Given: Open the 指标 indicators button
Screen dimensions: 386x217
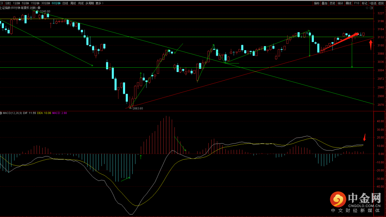Looking at the screenshot, I should (x=317, y=3).
